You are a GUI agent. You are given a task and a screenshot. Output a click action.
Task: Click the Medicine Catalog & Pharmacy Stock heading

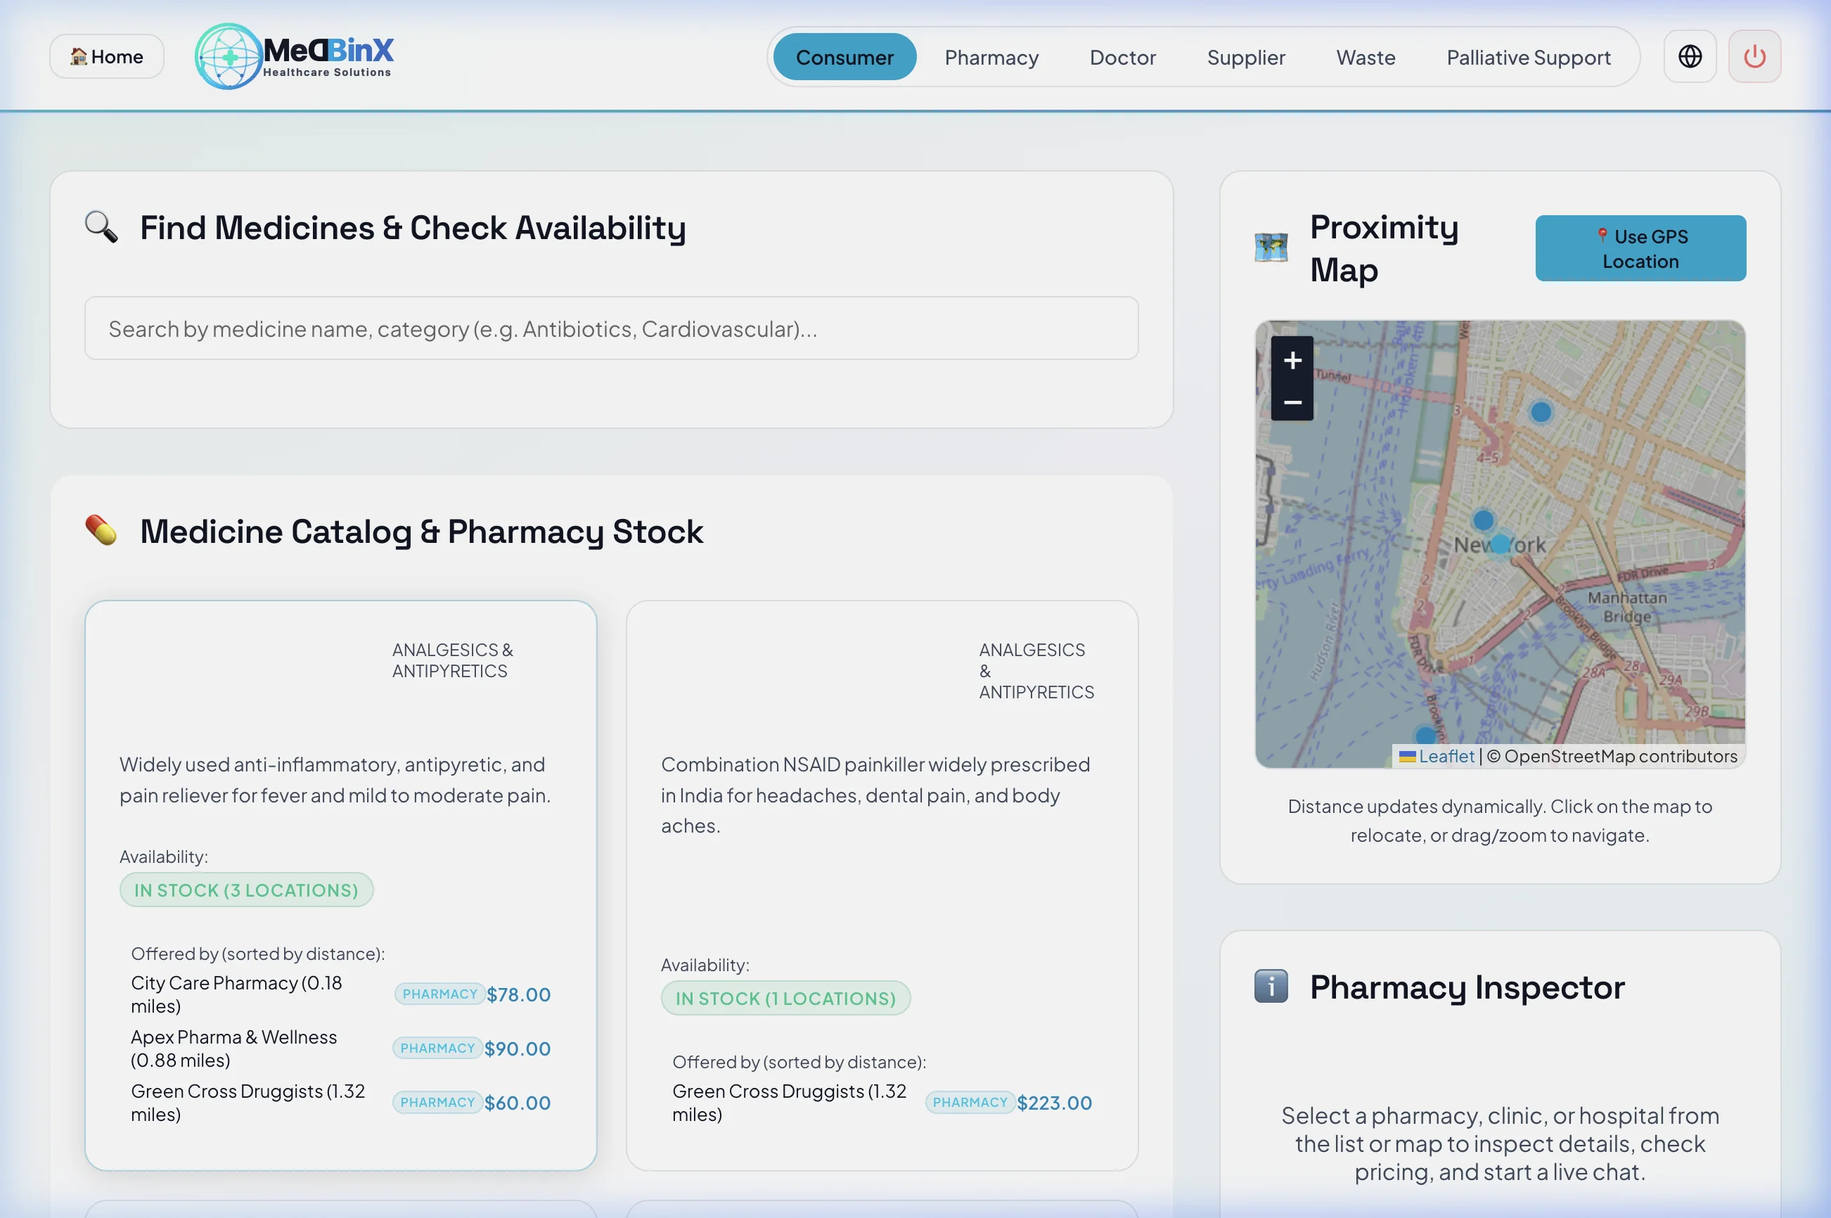[x=421, y=532]
